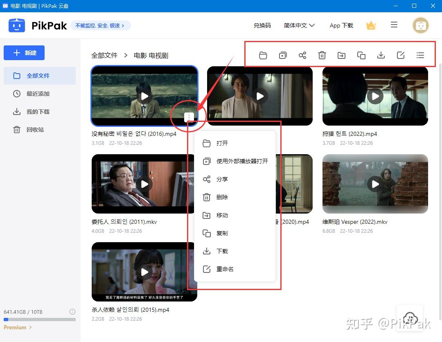Click the storage usage progress bar
The height and width of the screenshot is (342, 442).
[40, 319]
